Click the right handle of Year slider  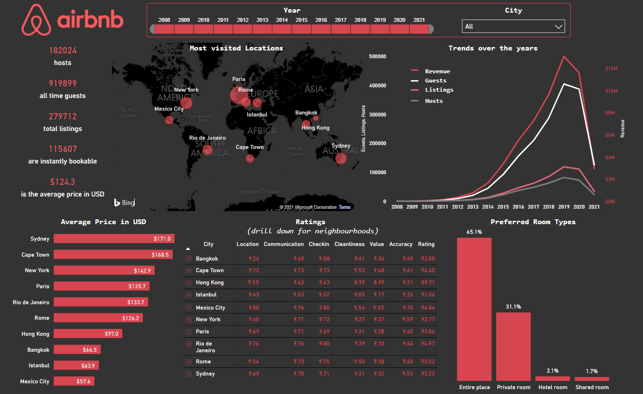[x=431, y=29]
